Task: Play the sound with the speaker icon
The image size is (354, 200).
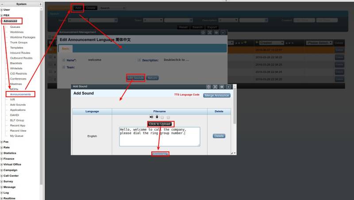Action: pyautogui.click(x=151, y=117)
